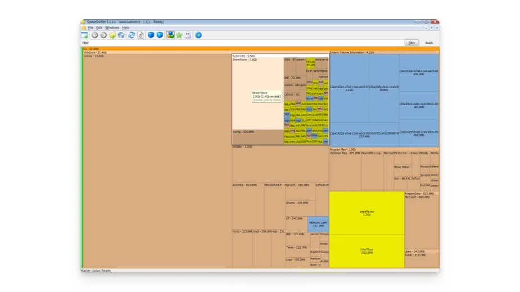Click the star icon beside File menu
The width and height of the screenshot is (520, 292).
(84, 28)
